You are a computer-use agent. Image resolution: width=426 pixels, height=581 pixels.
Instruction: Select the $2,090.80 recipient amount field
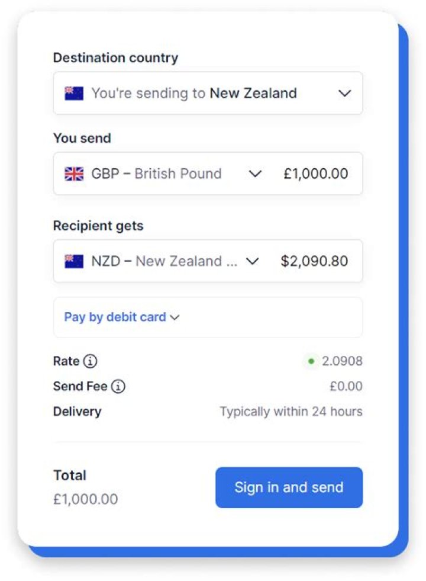click(x=315, y=261)
